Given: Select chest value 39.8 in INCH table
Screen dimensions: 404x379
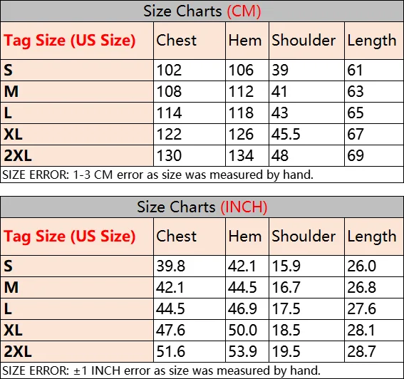Looking at the screenshot, I should 170,266.
